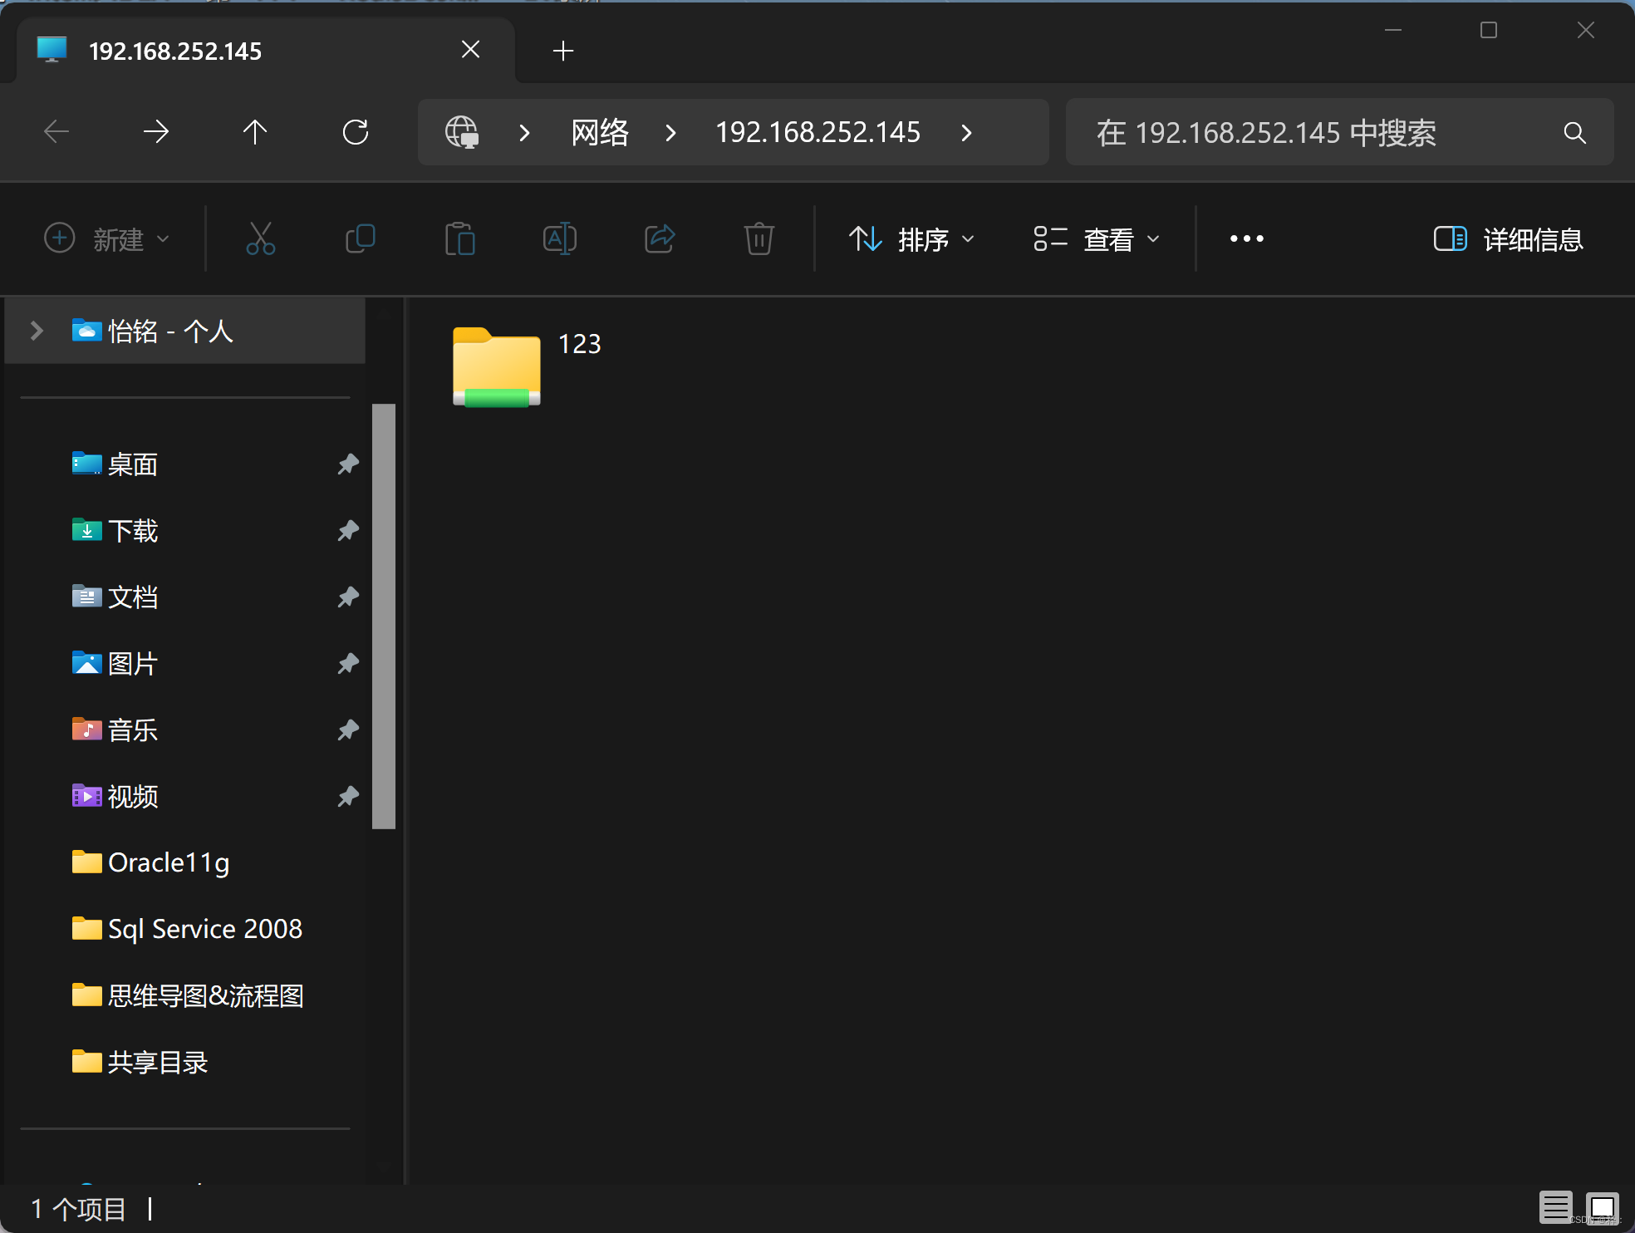Open the 新建 dropdown

click(106, 239)
